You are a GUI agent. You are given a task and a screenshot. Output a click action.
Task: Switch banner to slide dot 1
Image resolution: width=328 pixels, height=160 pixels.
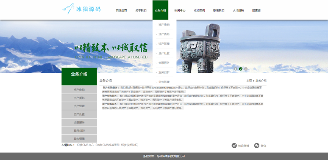[236, 69]
